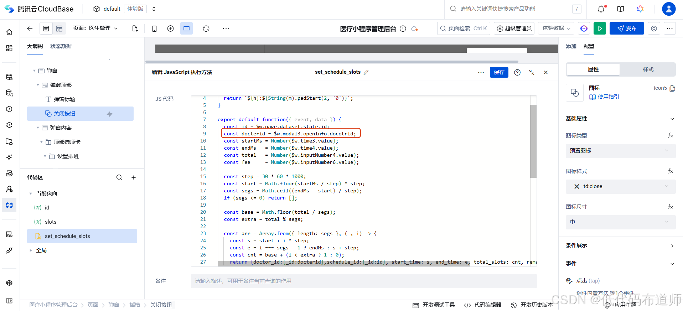The image size is (683, 311).
Task: Copy the icon5 component id
Action: click(672, 88)
